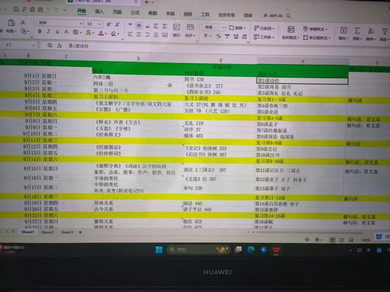Click the formula bar showing 第1课诗经

163,46
